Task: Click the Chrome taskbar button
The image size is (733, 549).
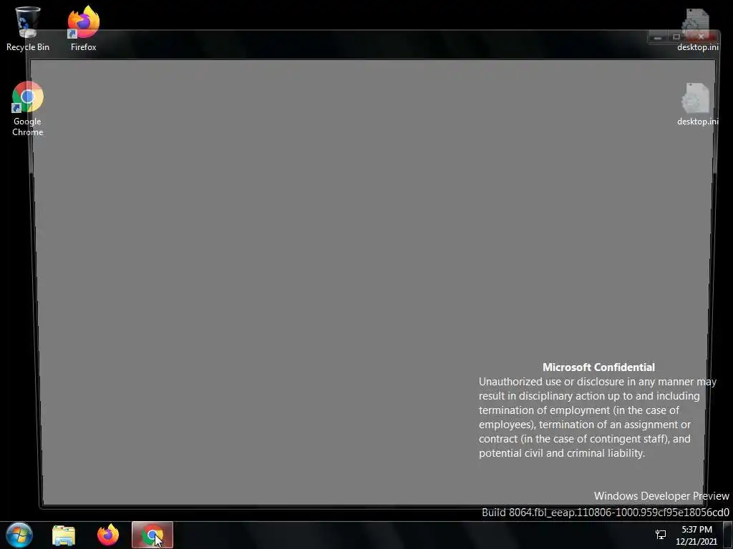Action: [x=152, y=535]
